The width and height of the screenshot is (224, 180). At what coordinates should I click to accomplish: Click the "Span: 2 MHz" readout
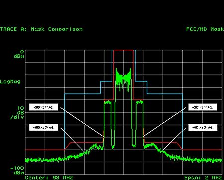tap(203, 178)
